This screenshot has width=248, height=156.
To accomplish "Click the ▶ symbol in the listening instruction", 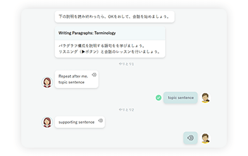I will pyautogui.click(x=83, y=52).
